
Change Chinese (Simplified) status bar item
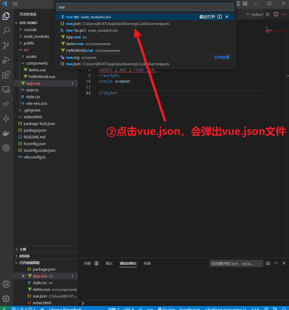tap(65, 308)
